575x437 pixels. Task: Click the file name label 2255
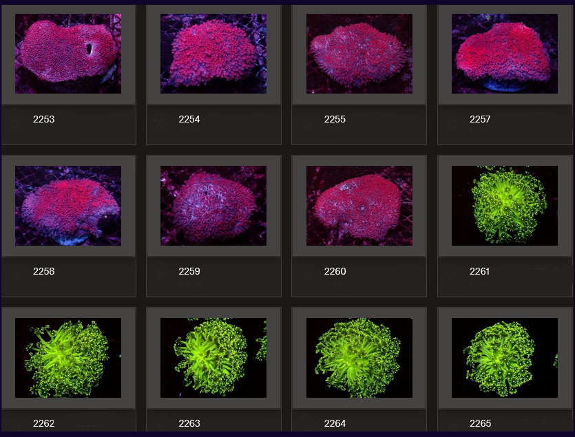pos(335,119)
